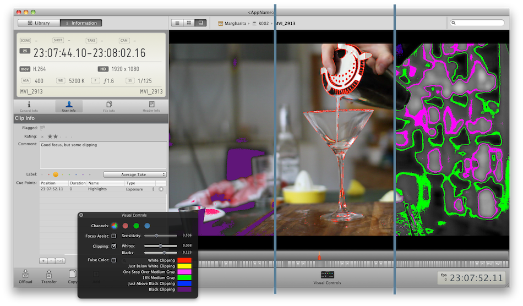Select the blue channel
The width and height of the screenshot is (523, 306).
coord(147,226)
